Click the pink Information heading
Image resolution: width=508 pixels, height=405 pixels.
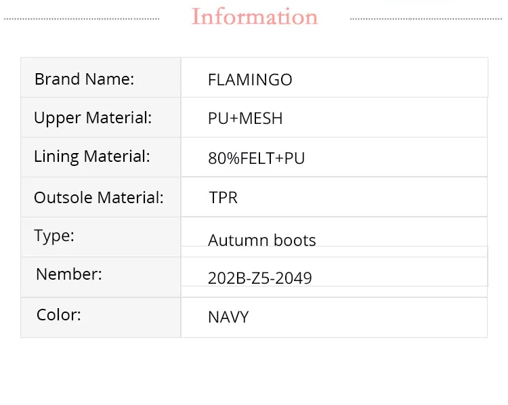254,17
